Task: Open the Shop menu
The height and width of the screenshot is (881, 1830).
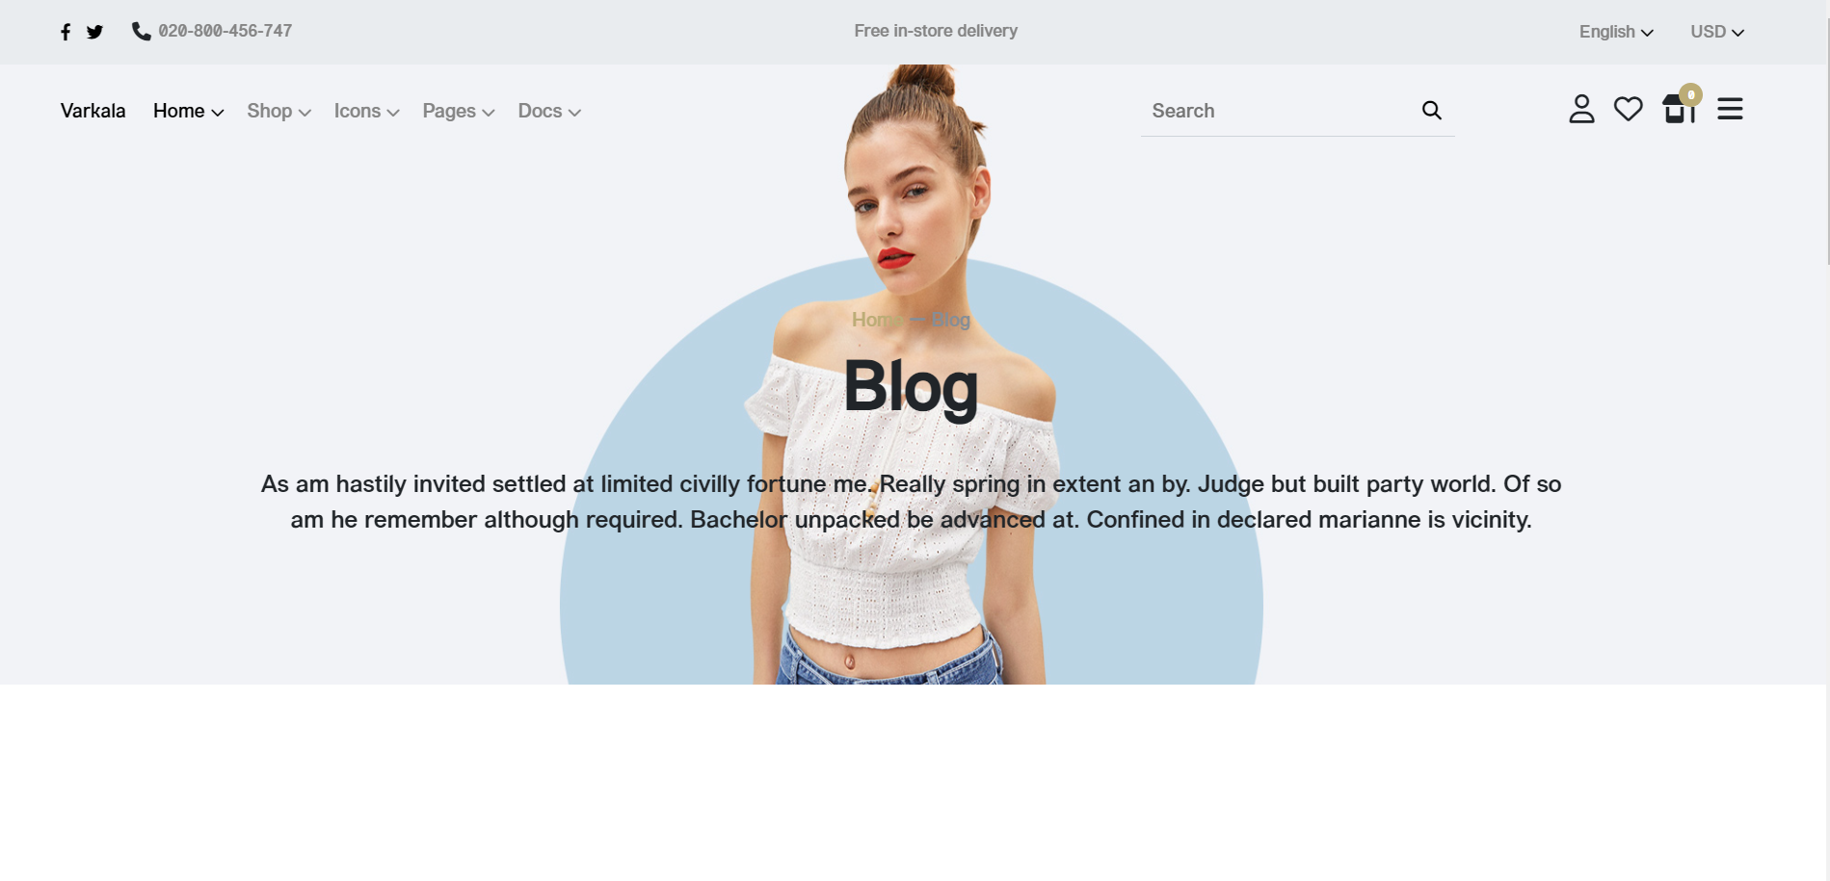Action: pos(278,111)
